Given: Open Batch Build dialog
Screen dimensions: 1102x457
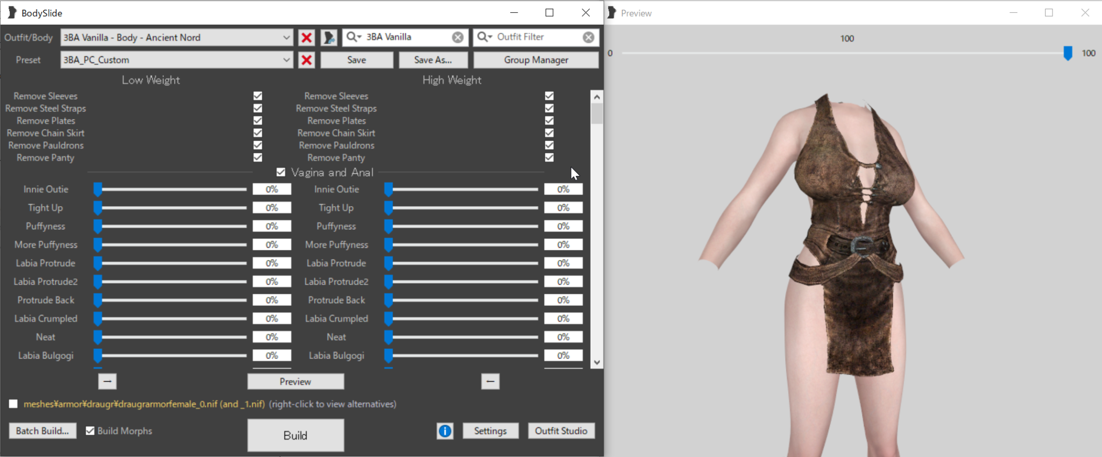Looking at the screenshot, I should pyautogui.click(x=43, y=431).
